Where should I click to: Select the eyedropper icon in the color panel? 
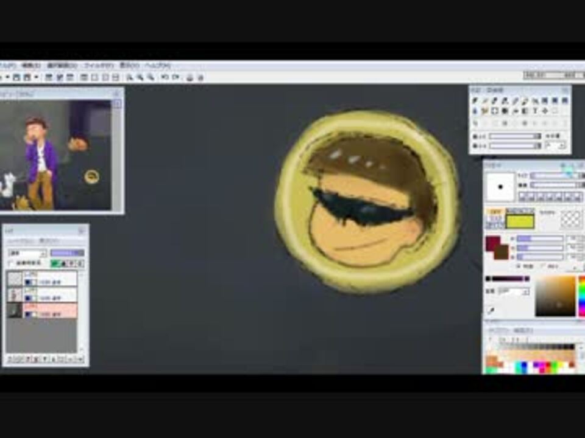491,310
